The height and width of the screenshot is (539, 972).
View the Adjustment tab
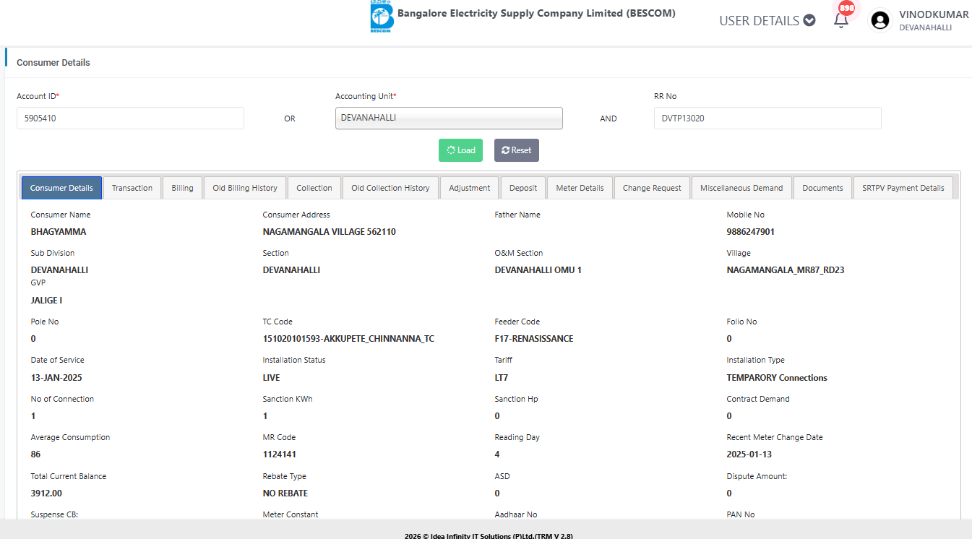469,188
